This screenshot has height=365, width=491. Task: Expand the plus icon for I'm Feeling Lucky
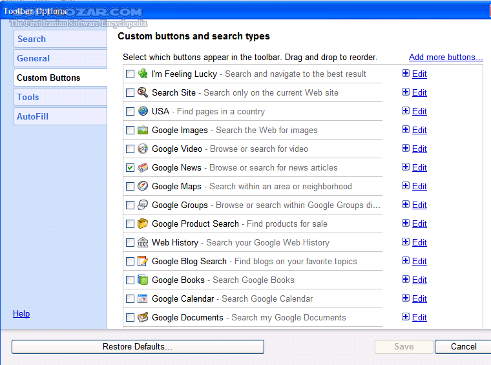[406, 73]
